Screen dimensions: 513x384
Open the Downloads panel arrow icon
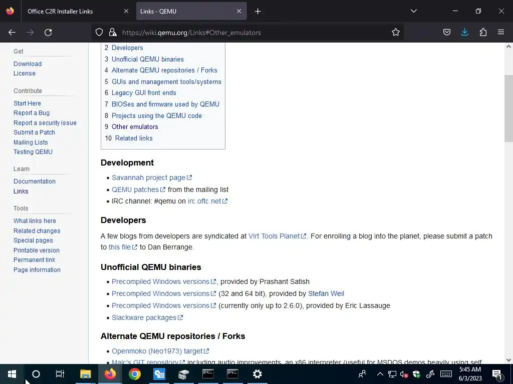coord(464,32)
